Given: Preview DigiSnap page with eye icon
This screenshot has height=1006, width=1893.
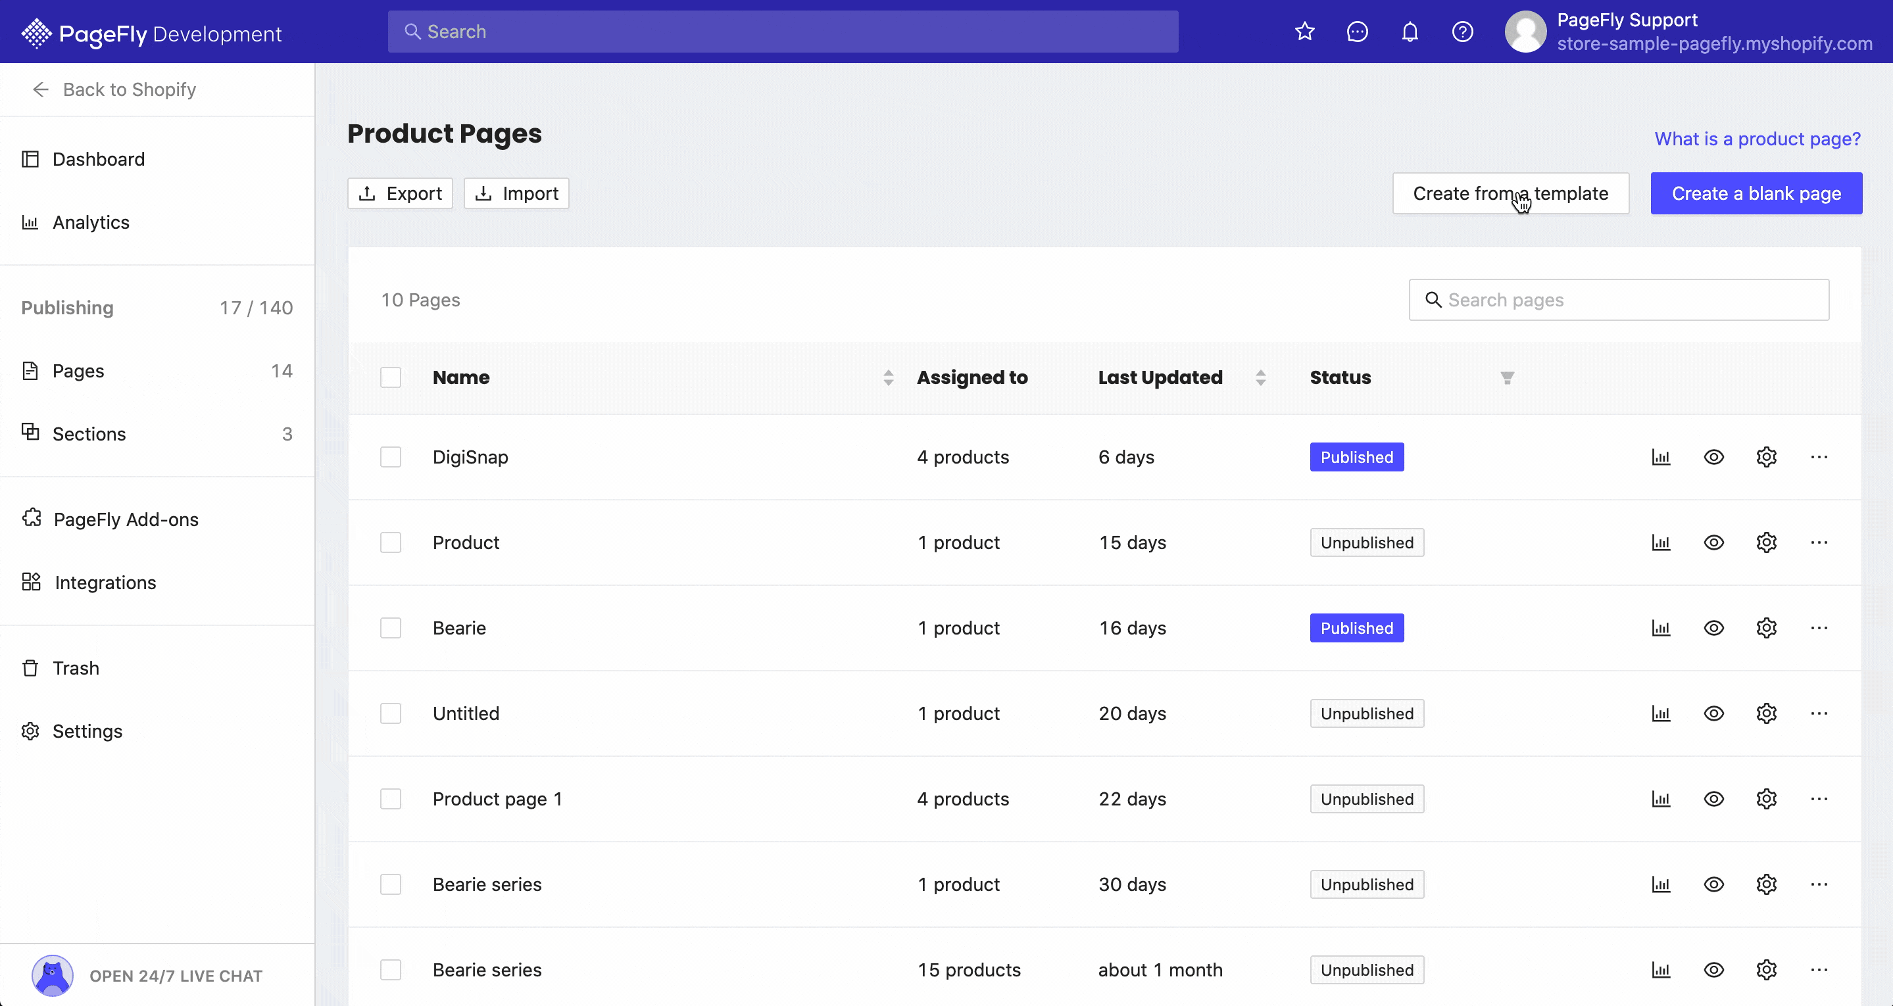Looking at the screenshot, I should coord(1713,457).
